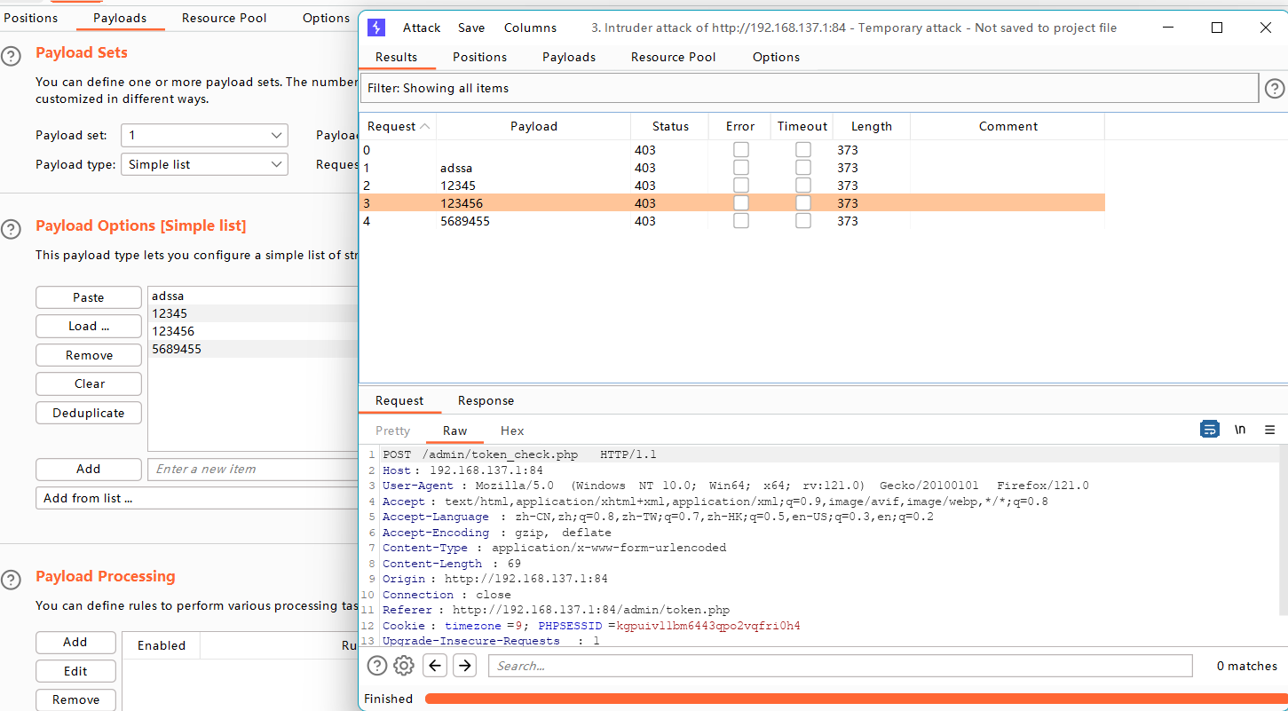Click Add button beside new item field
The height and width of the screenshot is (711, 1288).
click(89, 469)
